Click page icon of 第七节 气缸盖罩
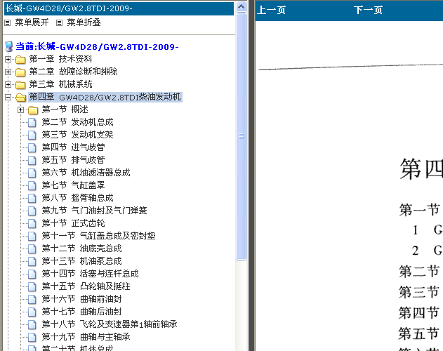 (x=32, y=185)
